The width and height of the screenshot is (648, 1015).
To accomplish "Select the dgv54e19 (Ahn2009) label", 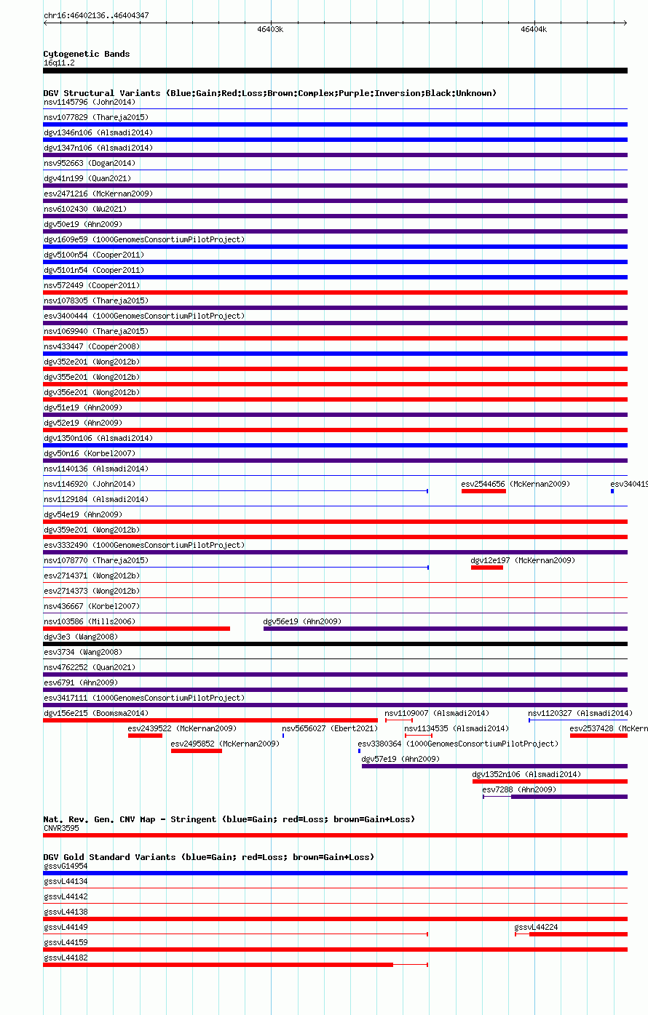I will click(x=82, y=514).
